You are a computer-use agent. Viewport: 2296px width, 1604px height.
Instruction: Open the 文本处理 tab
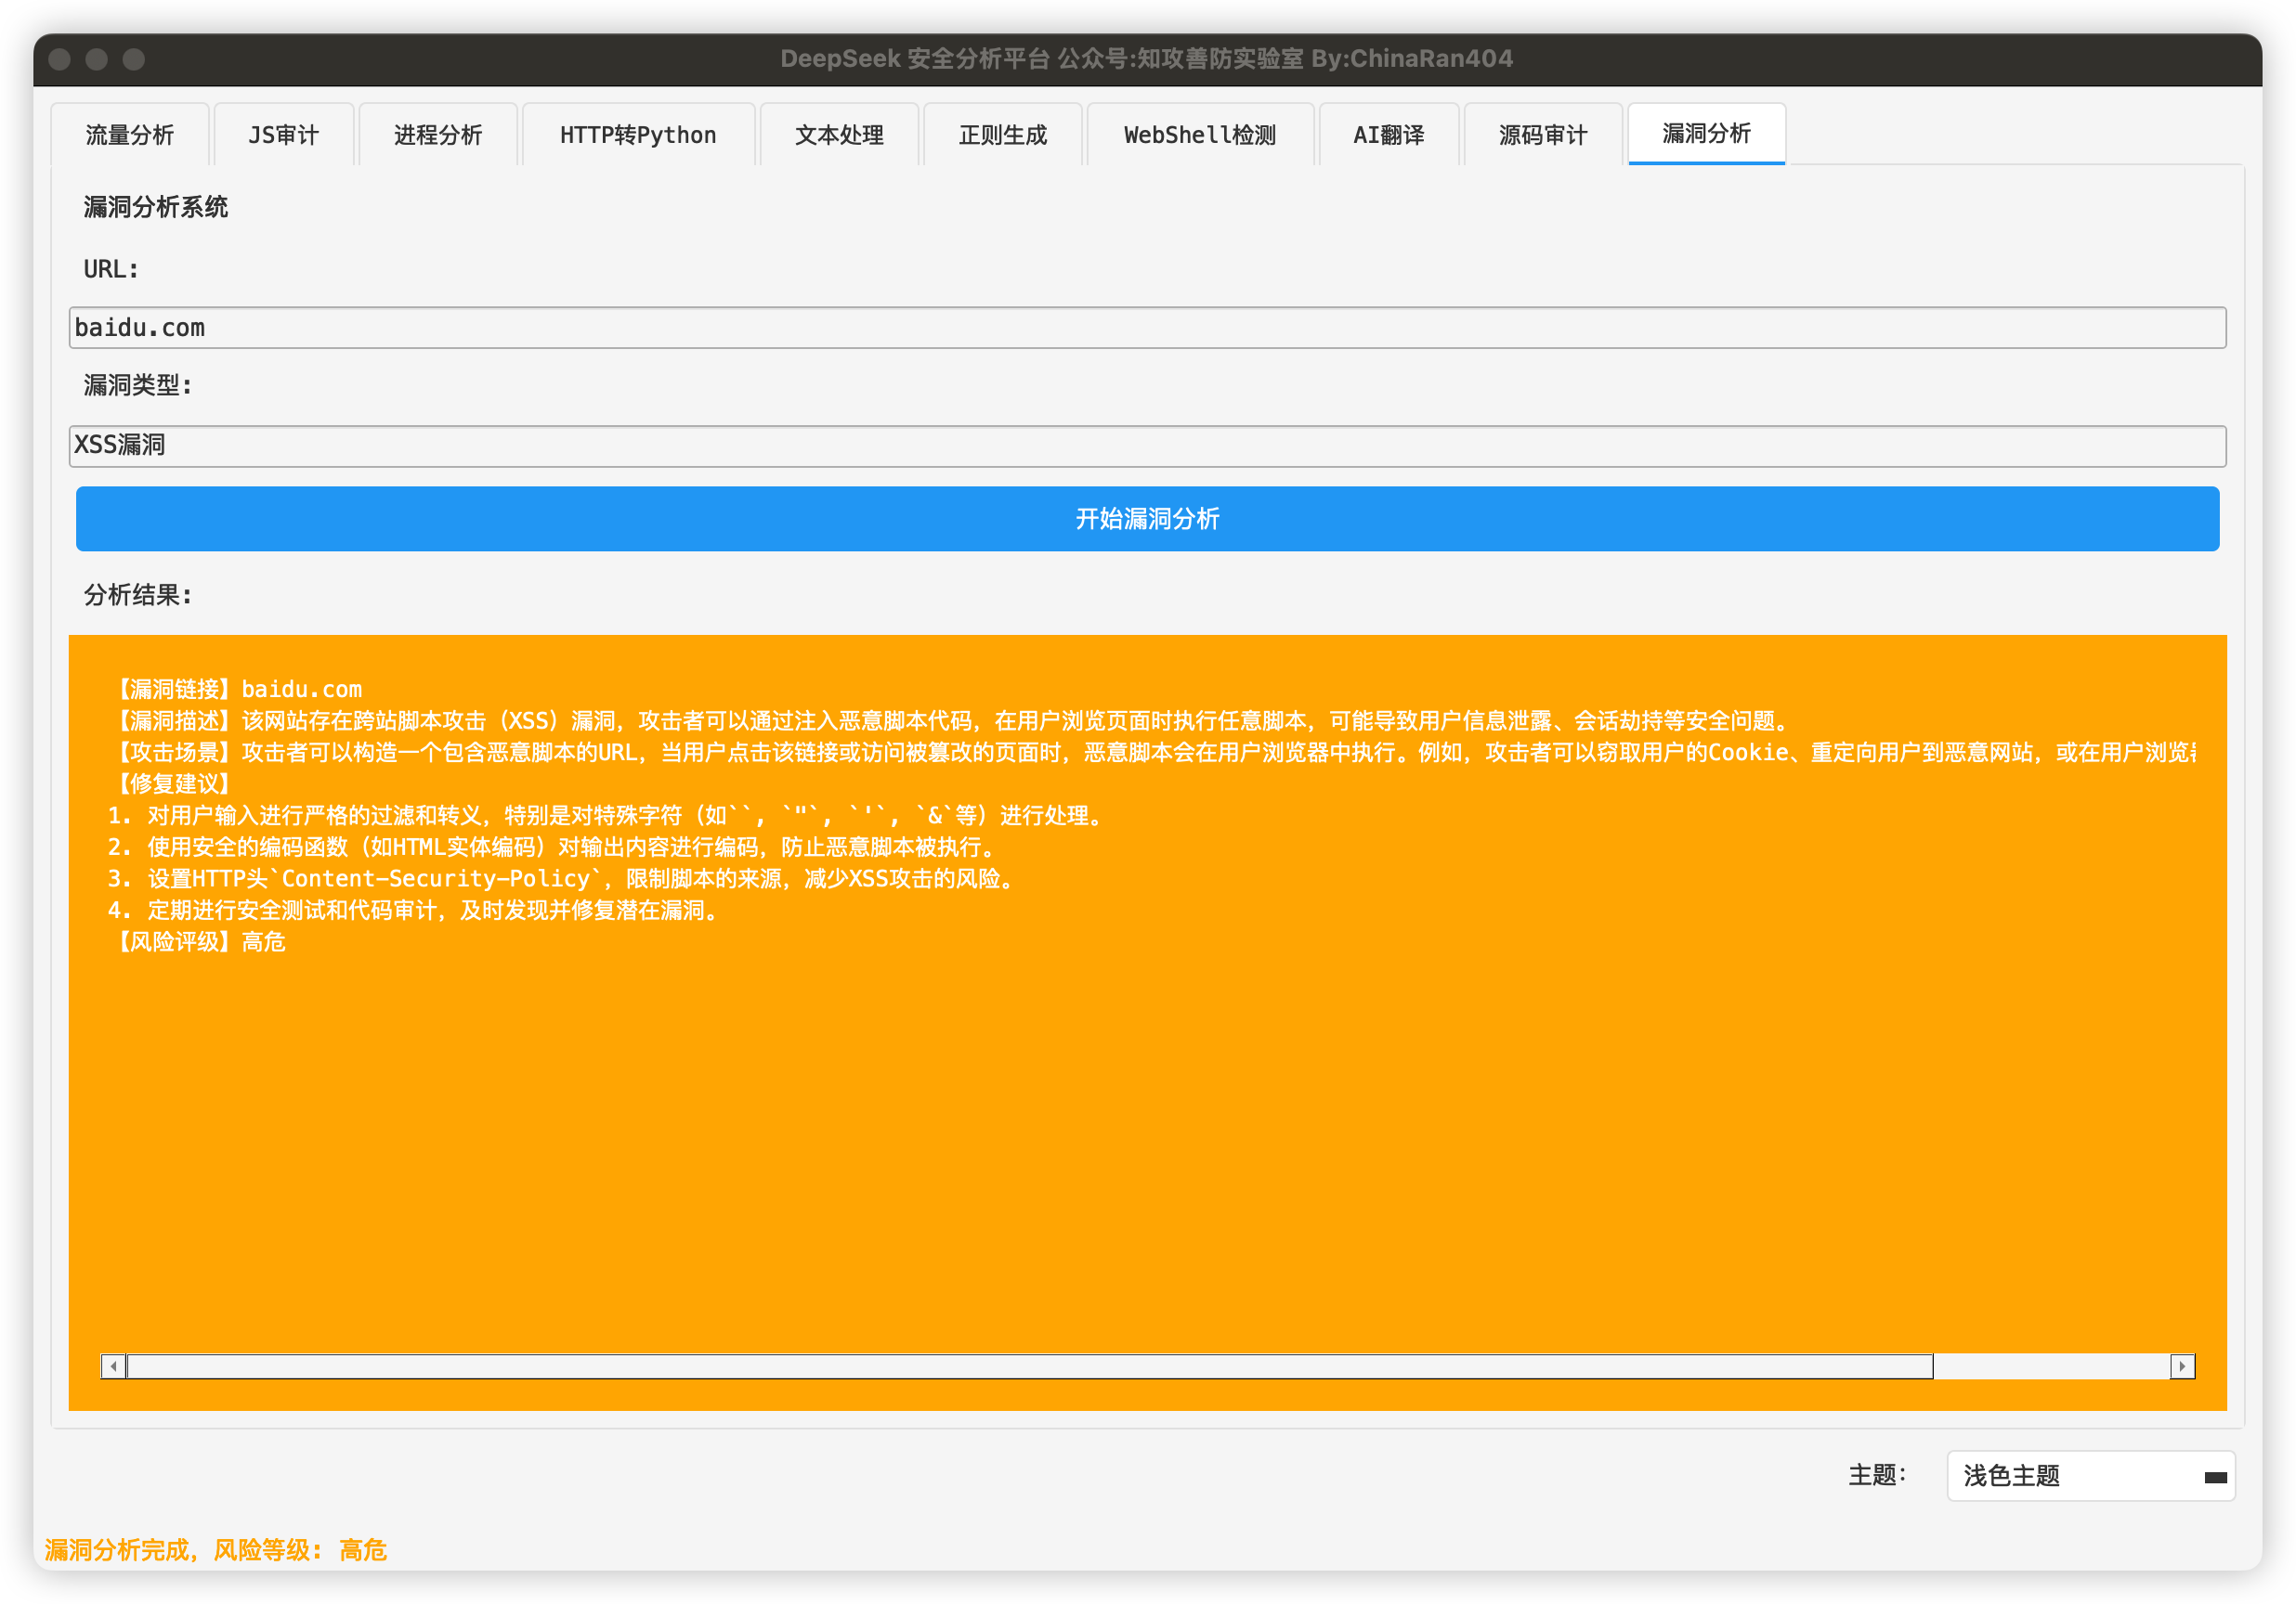839,135
